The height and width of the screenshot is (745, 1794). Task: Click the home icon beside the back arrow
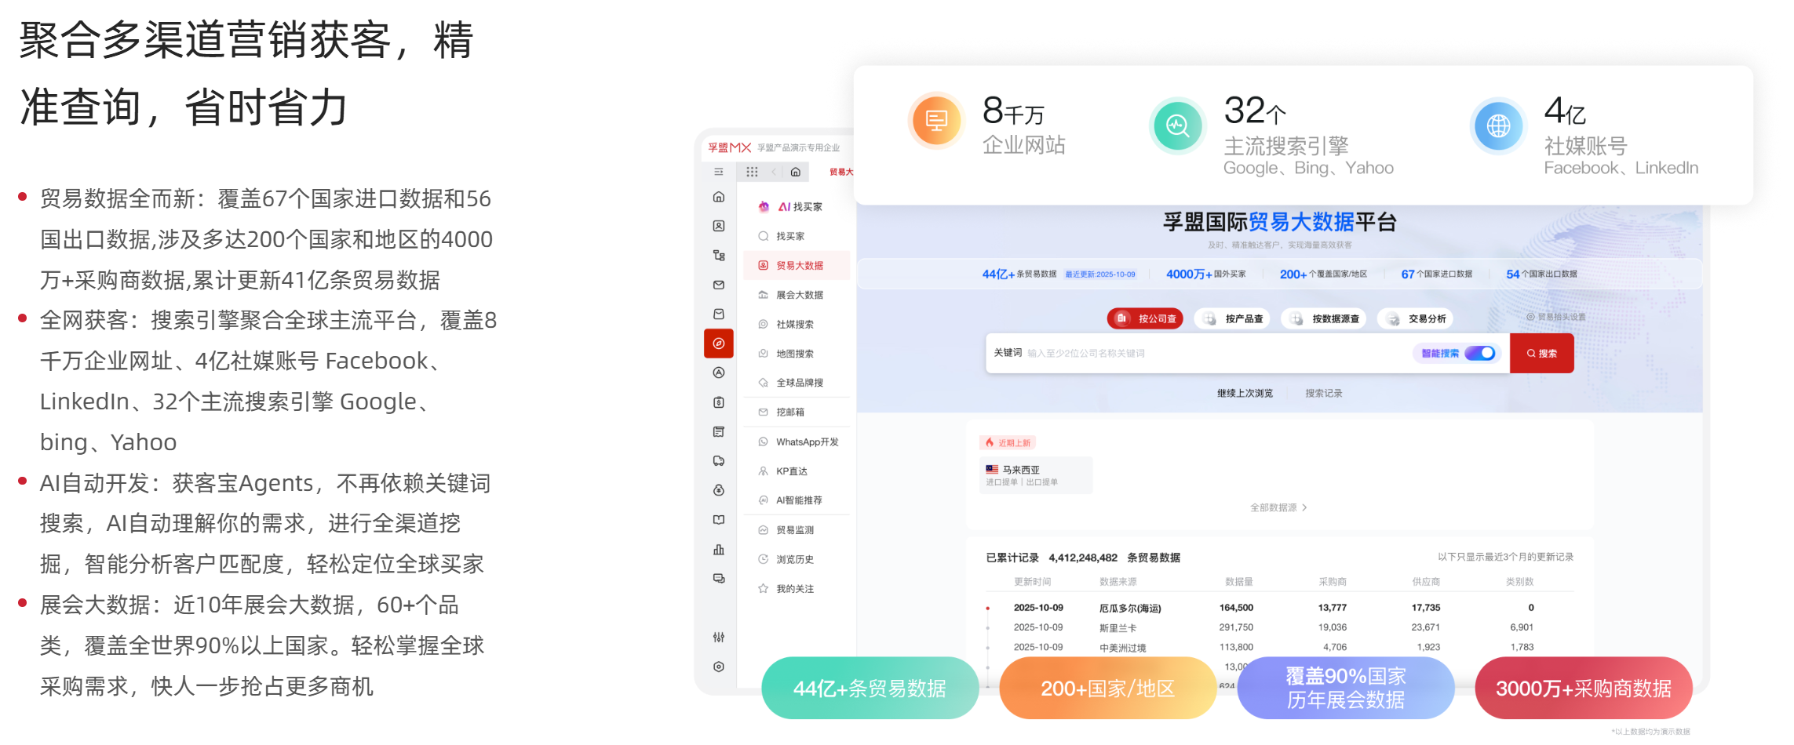click(796, 172)
